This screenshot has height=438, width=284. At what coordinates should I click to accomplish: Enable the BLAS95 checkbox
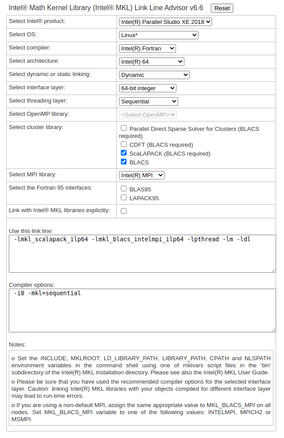(124, 189)
